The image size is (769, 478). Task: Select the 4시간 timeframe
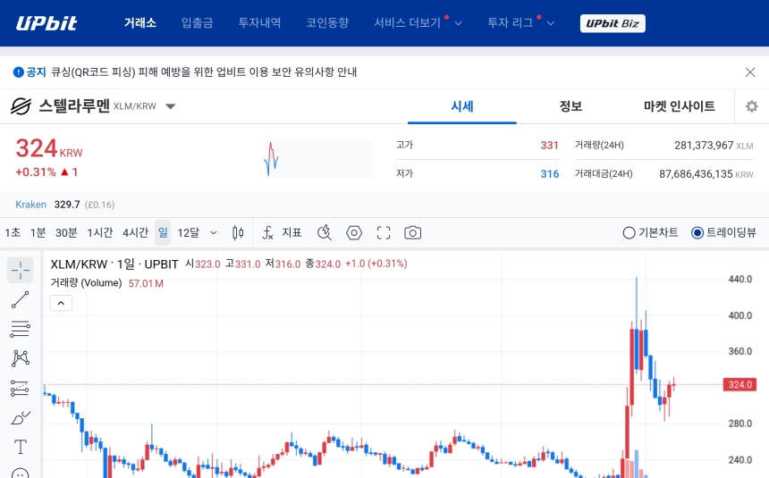[x=135, y=233]
